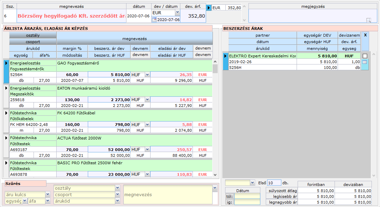Click the calendar icon beside 2020-07-06
380x207 pixels.
pos(154,20)
